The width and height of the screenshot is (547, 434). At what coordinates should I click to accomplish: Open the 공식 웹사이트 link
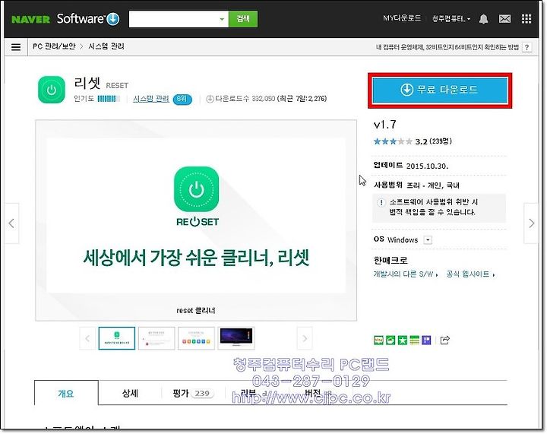470,274
